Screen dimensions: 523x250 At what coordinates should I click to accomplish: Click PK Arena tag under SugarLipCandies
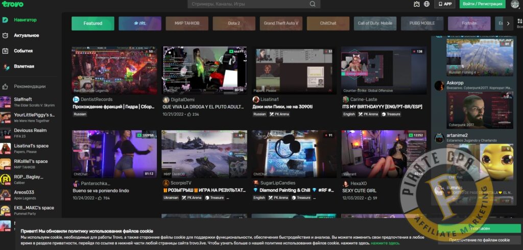click(x=279, y=197)
